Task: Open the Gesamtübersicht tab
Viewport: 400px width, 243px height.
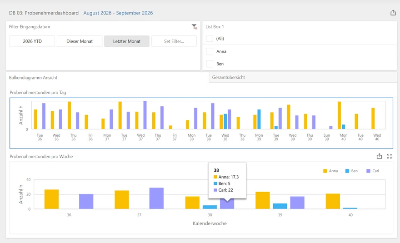Action: (228, 77)
